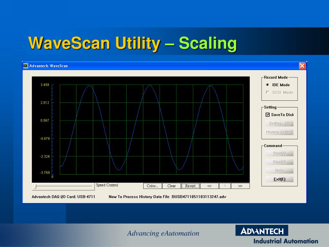
Task: Click the 0.567 axis value
Action: pos(45,120)
